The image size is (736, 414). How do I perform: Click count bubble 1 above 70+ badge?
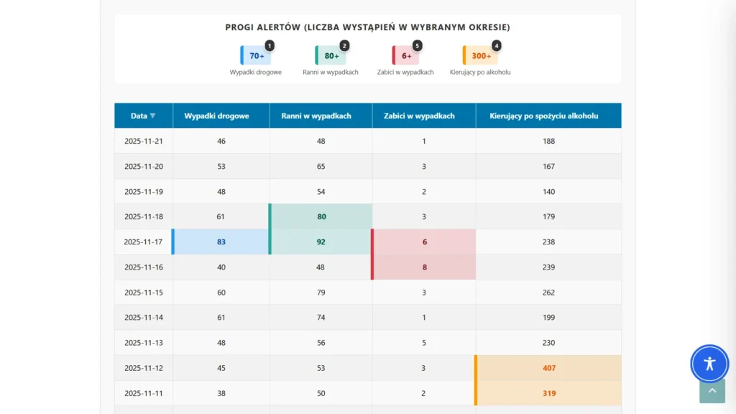[x=270, y=45]
